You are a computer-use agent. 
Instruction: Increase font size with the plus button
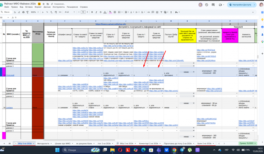pyautogui.click(x=87, y=12)
